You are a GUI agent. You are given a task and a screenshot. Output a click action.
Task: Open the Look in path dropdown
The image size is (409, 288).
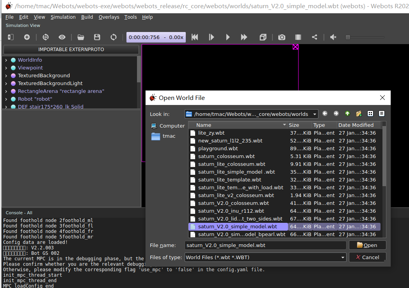click(x=251, y=114)
